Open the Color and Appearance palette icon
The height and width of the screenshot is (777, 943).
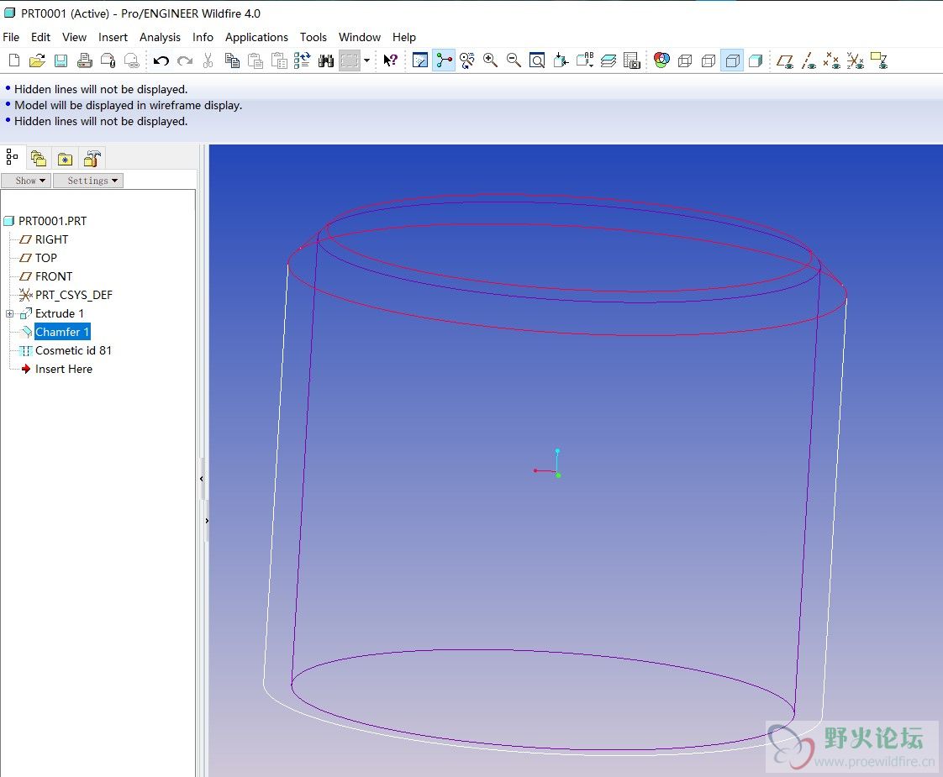click(661, 60)
